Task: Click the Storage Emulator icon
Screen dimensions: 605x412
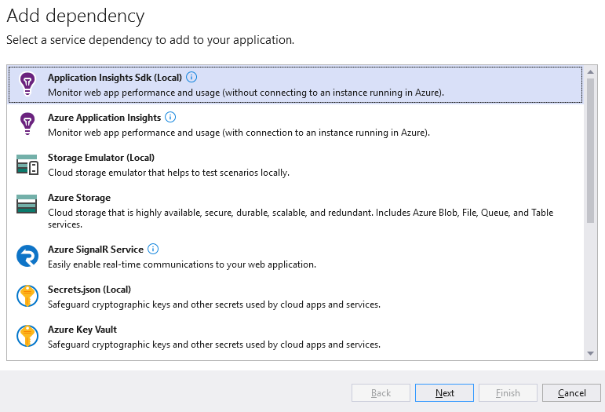Action: tap(27, 164)
